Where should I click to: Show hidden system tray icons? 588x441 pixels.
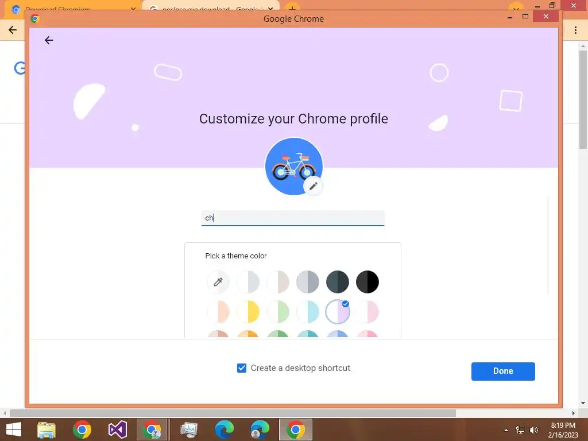click(506, 430)
